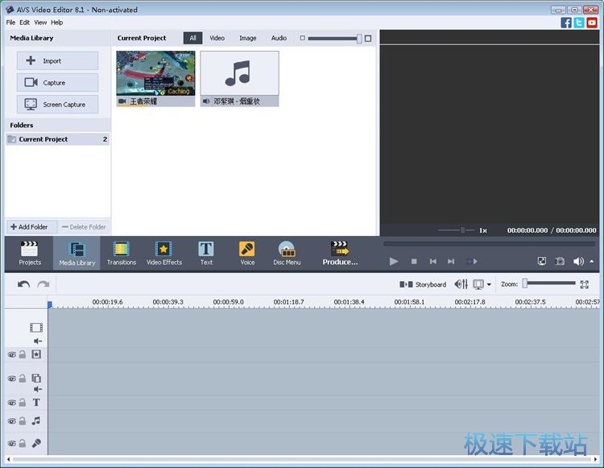Click the next scene button

tap(471, 261)
